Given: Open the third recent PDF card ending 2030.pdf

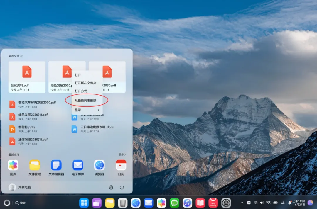Looking at the screenshot, I should [114, 77].
